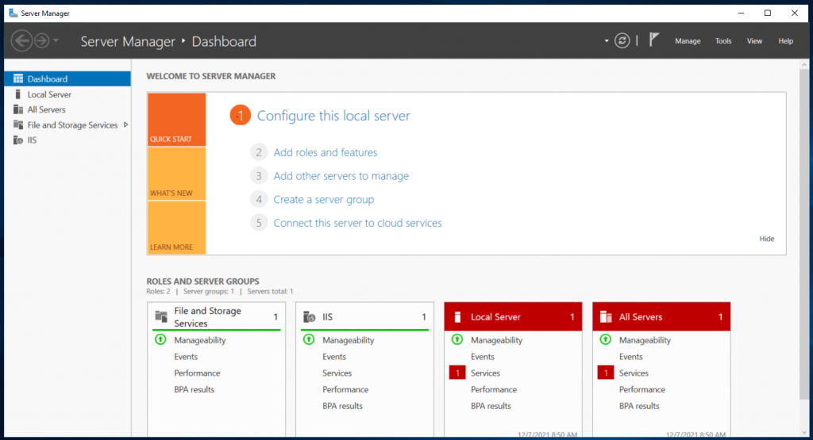This screenshot has height=440, width=813.
Task: Click the All Servers sidebar icon
Action: pos(18,109)
